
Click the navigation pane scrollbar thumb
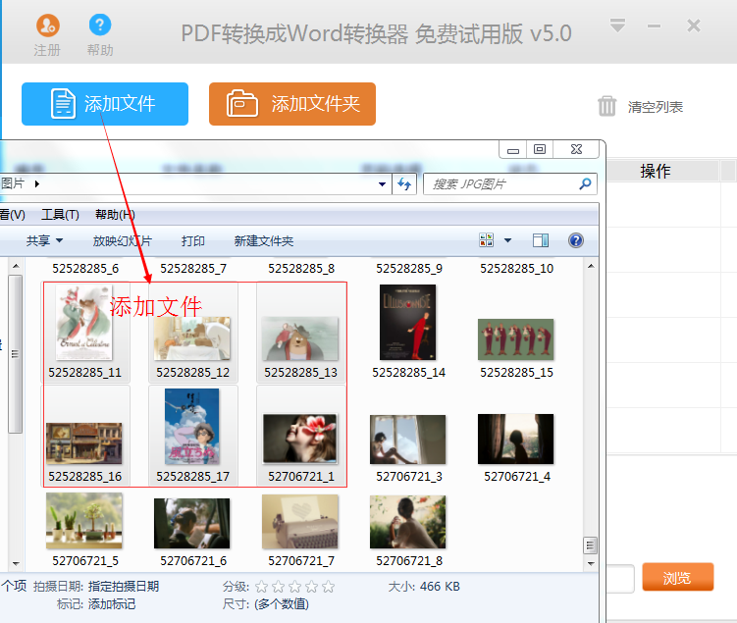(x=15, y=354)
